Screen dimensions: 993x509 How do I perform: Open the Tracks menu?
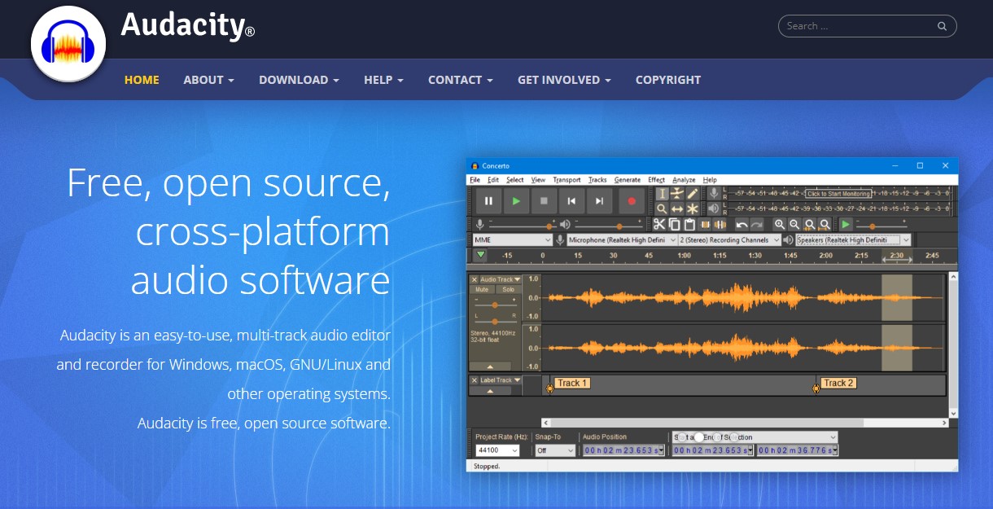pos(597,180)
